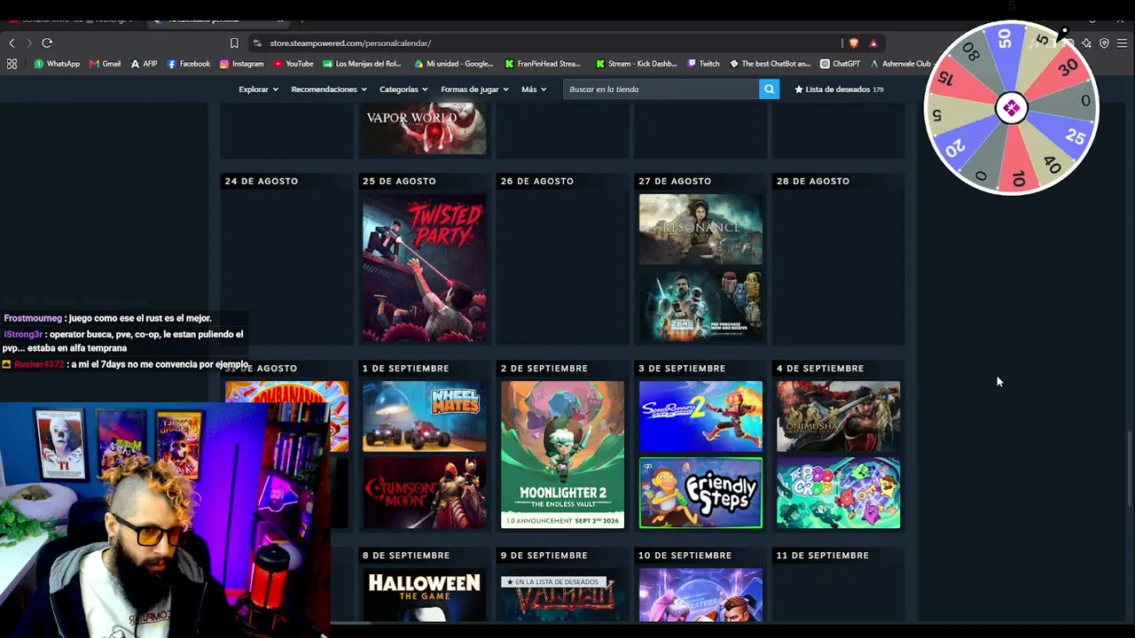
Task: Open the Onimusha game thumbnail
Action: point(839,416)
